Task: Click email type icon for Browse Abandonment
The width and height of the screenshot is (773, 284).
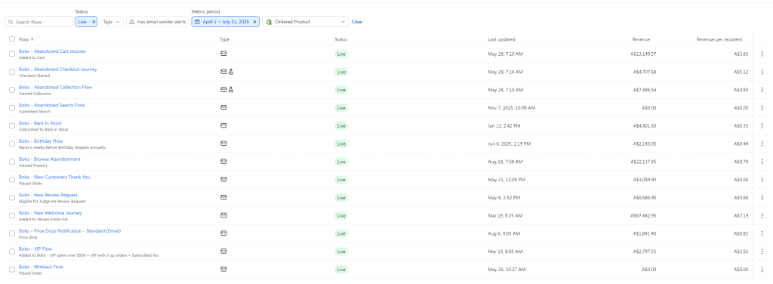Action: [223, 161]
